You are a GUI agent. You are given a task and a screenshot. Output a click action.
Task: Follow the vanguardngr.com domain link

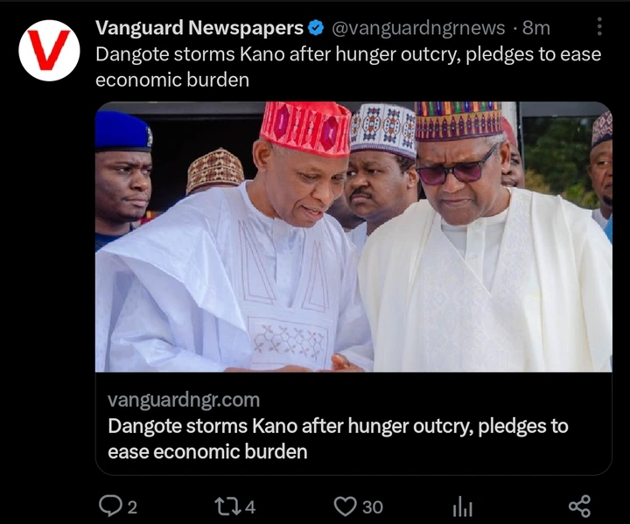click(184, 401)
